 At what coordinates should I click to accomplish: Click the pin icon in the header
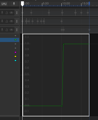point(14,4)
